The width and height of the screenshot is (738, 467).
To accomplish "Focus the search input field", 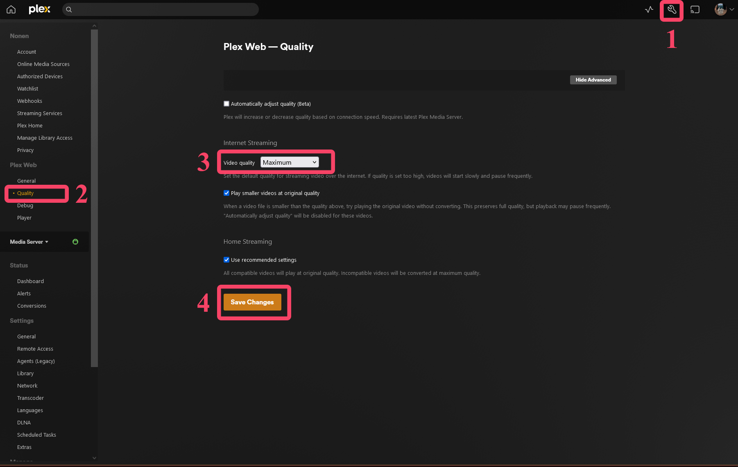I will pos(164,9).
